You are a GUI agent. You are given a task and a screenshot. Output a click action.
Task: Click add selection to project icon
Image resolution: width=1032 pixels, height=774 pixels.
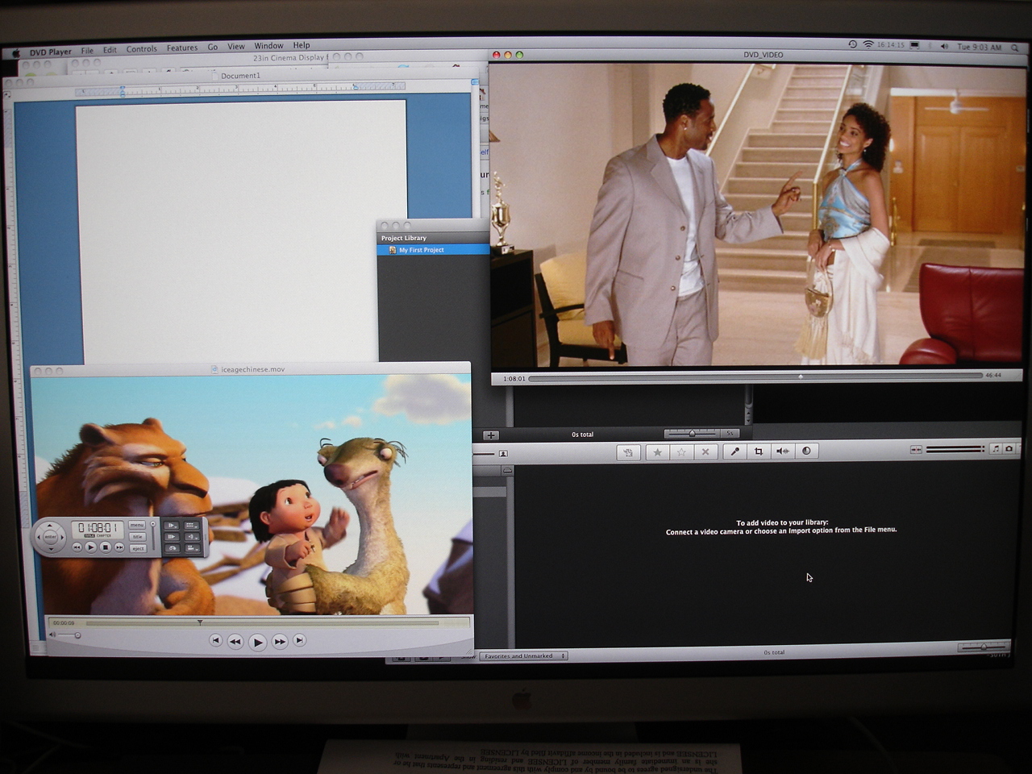point(629,451)
